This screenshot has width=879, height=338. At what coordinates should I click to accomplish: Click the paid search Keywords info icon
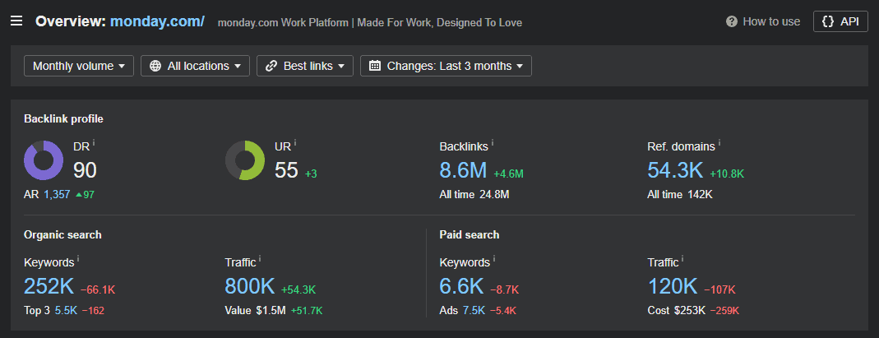tap(493, 260)
